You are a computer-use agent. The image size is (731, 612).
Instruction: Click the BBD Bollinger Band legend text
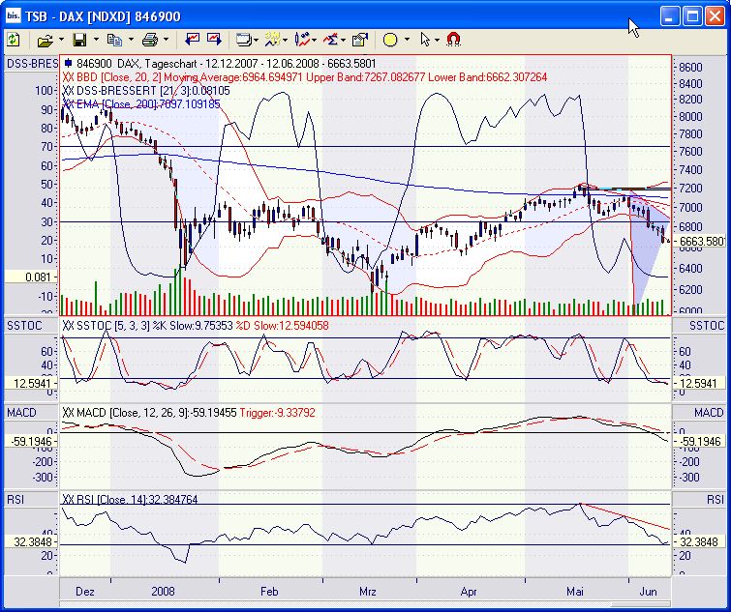pyautogui.click(x=304, y=76)
